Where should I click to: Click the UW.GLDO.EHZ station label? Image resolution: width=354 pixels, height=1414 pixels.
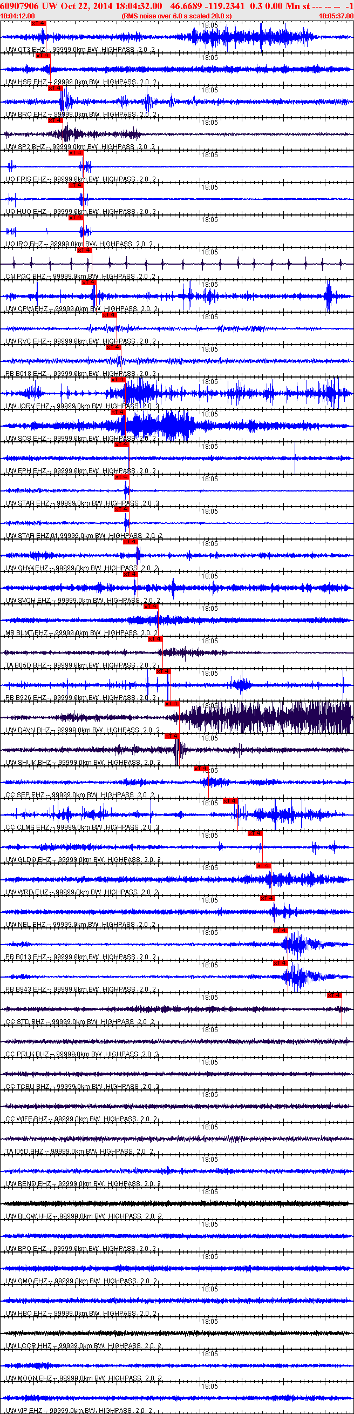click(x=83, y=860)
